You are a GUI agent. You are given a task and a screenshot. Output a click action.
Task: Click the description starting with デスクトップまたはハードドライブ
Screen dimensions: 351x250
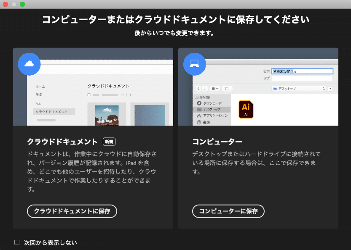click(x=256, y=163)
